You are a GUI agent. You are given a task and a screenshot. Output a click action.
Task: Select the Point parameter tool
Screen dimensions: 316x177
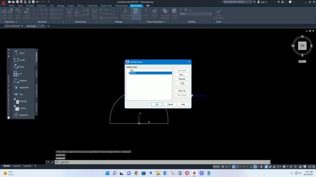[x=19, y=53]
